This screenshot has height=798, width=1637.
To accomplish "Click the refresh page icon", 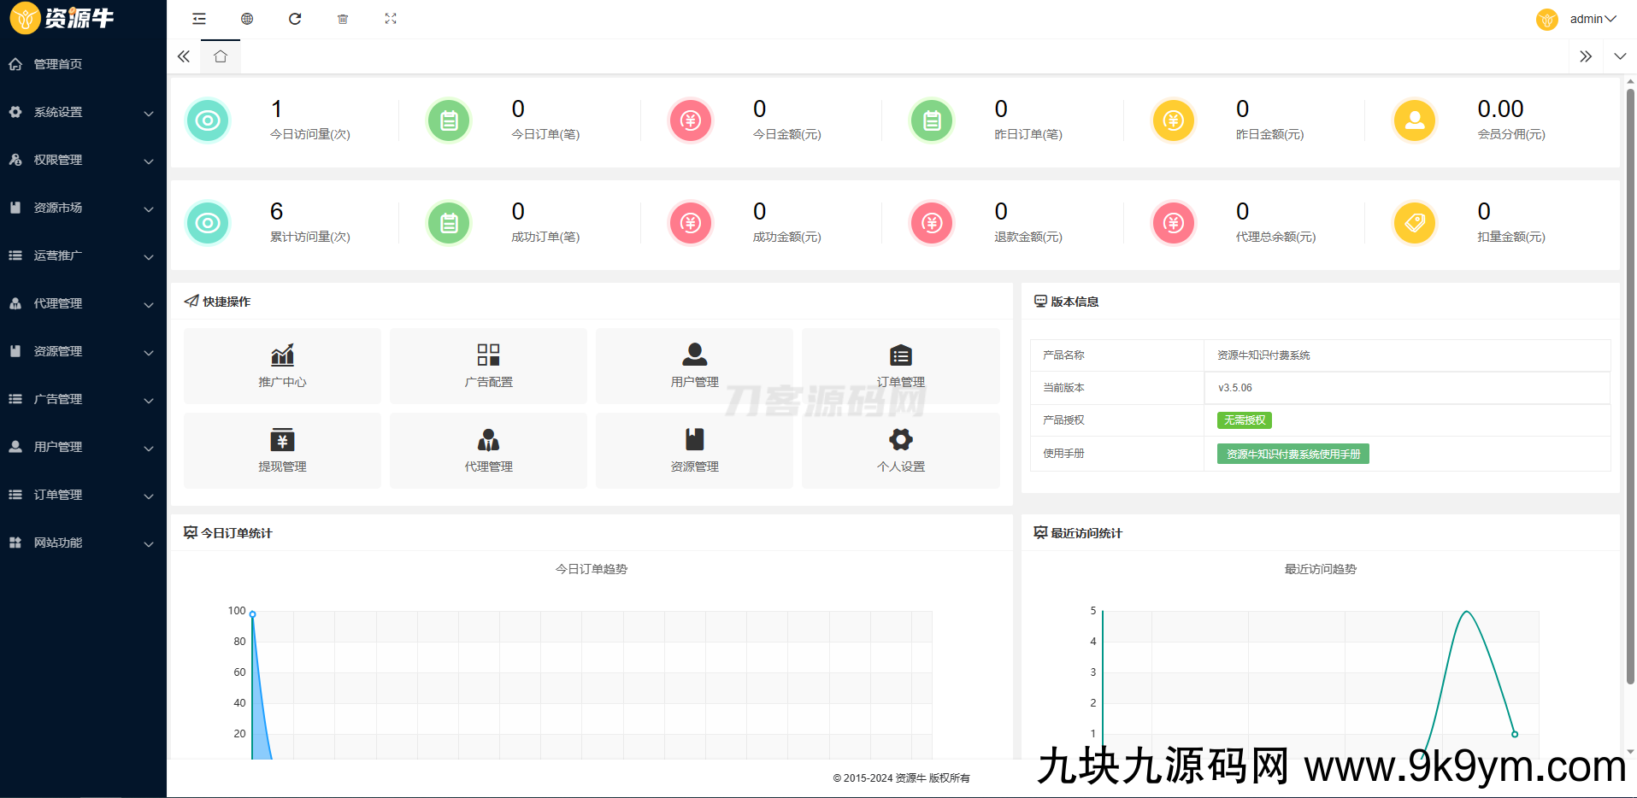I will click(x=295, y=19).
